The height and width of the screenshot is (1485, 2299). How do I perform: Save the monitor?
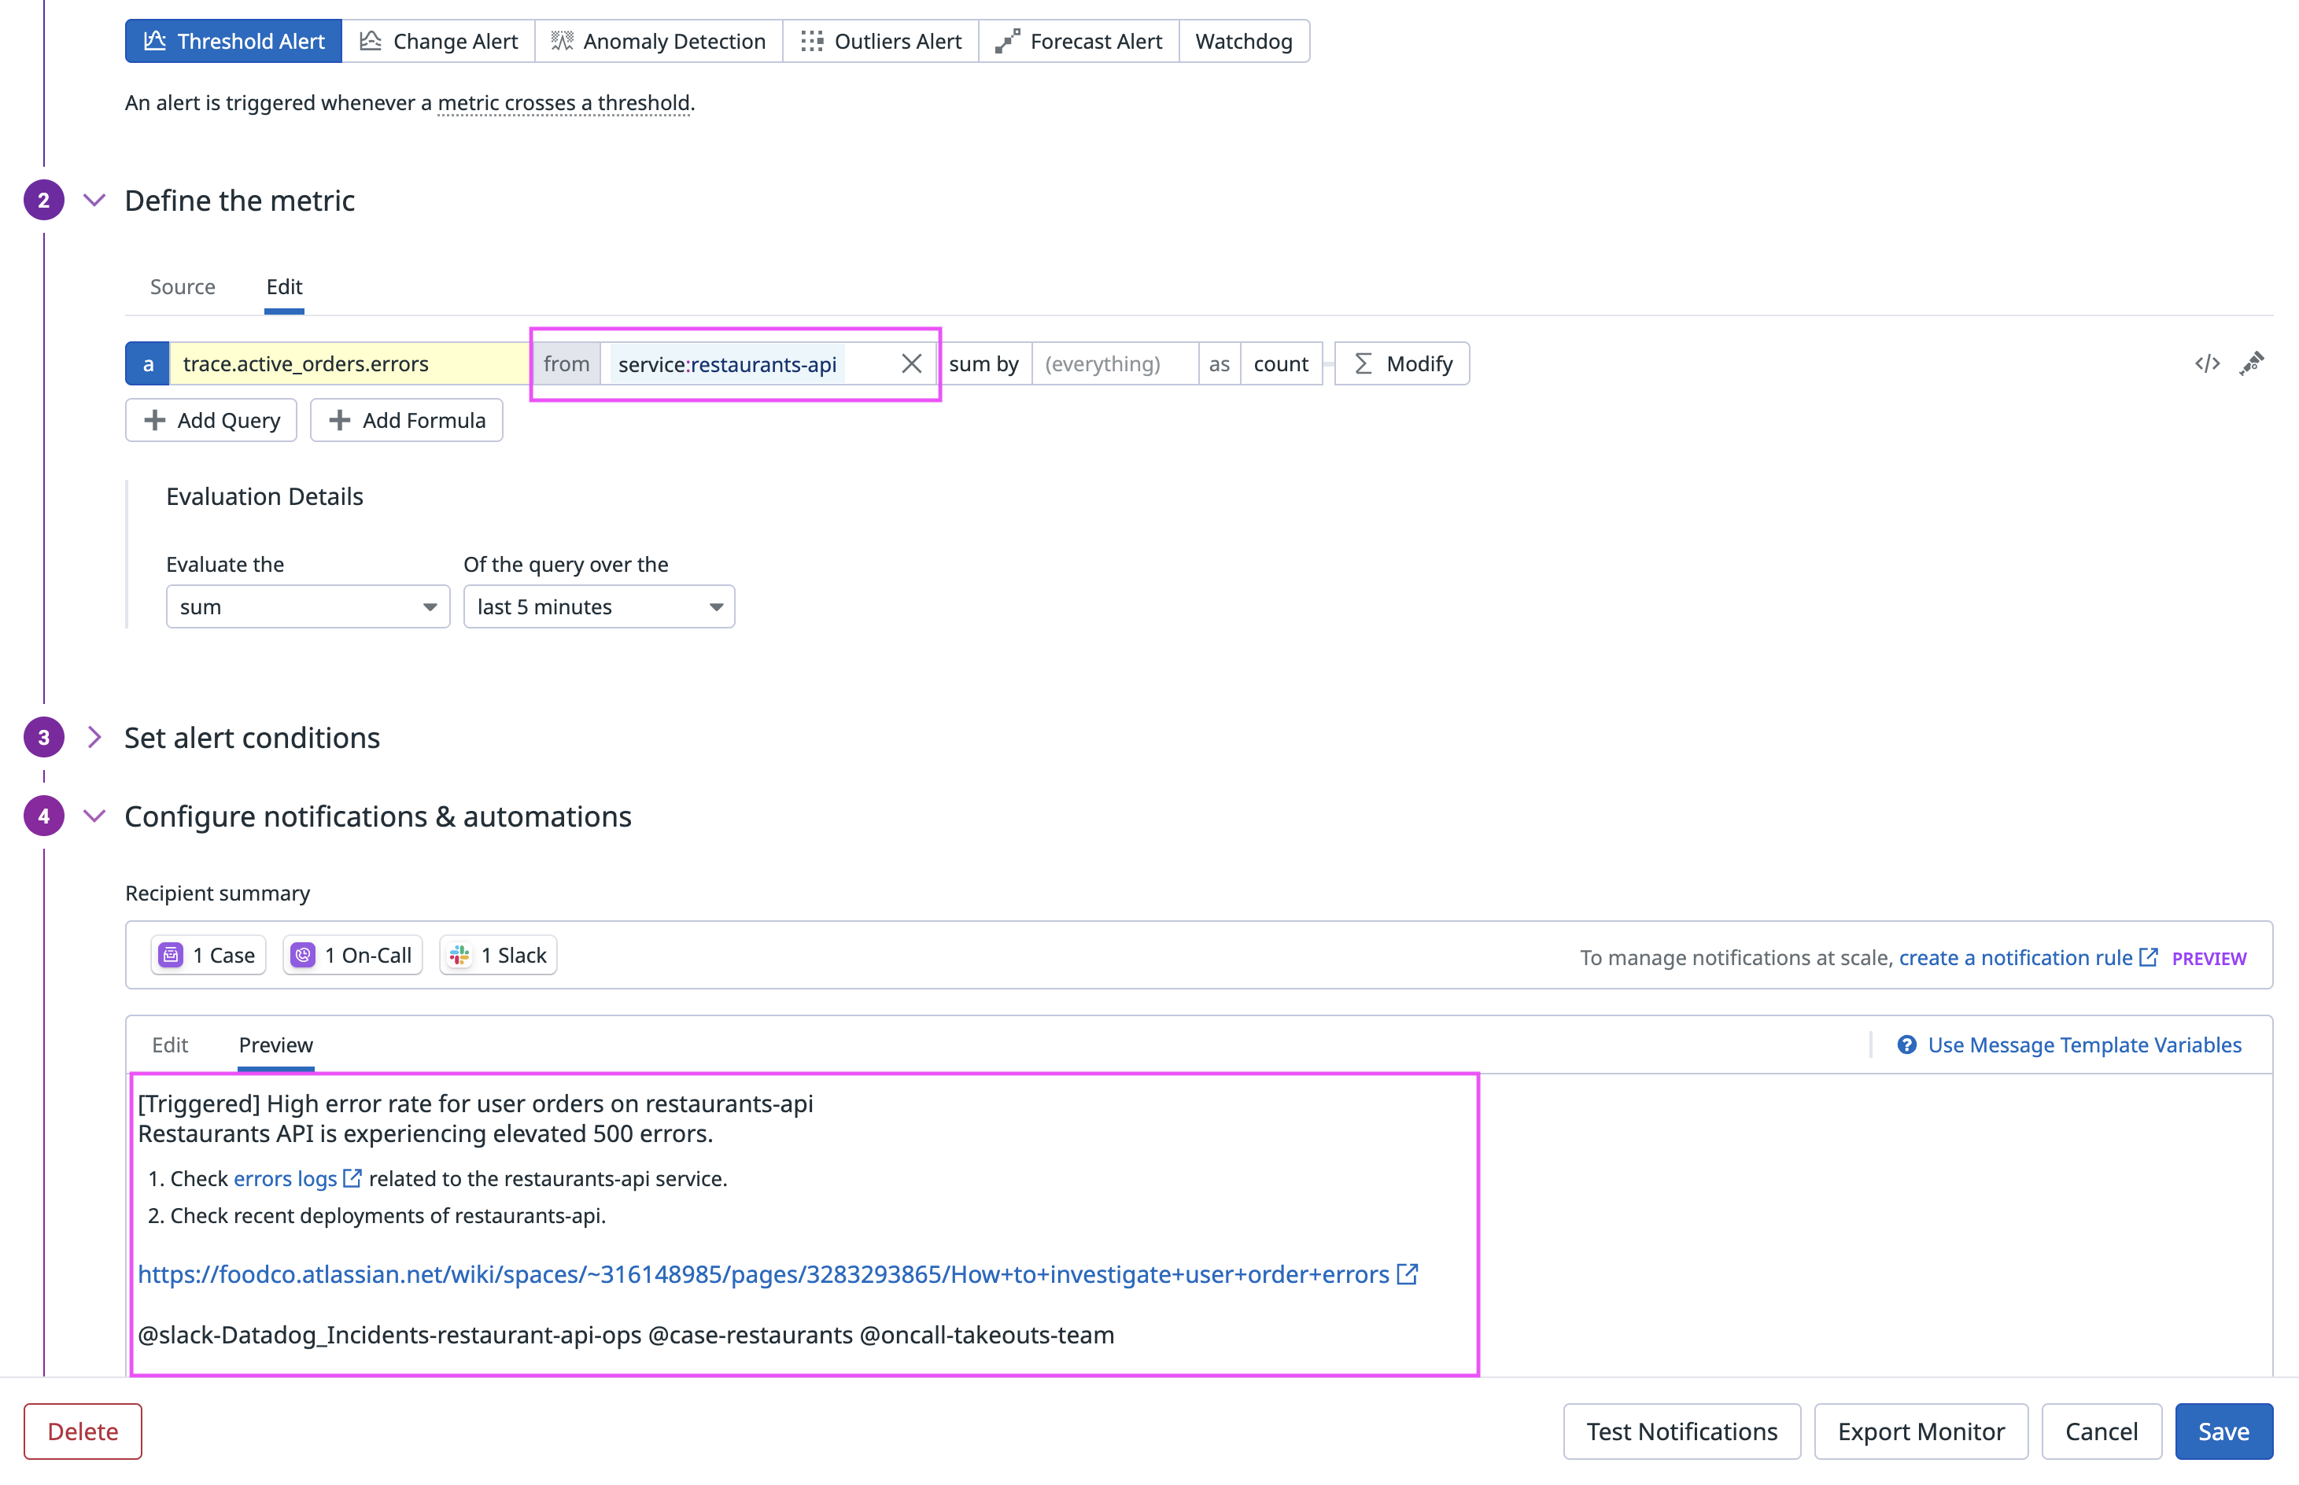[2223, 1431]
